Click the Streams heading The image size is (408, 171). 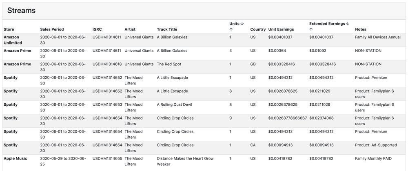21,11
